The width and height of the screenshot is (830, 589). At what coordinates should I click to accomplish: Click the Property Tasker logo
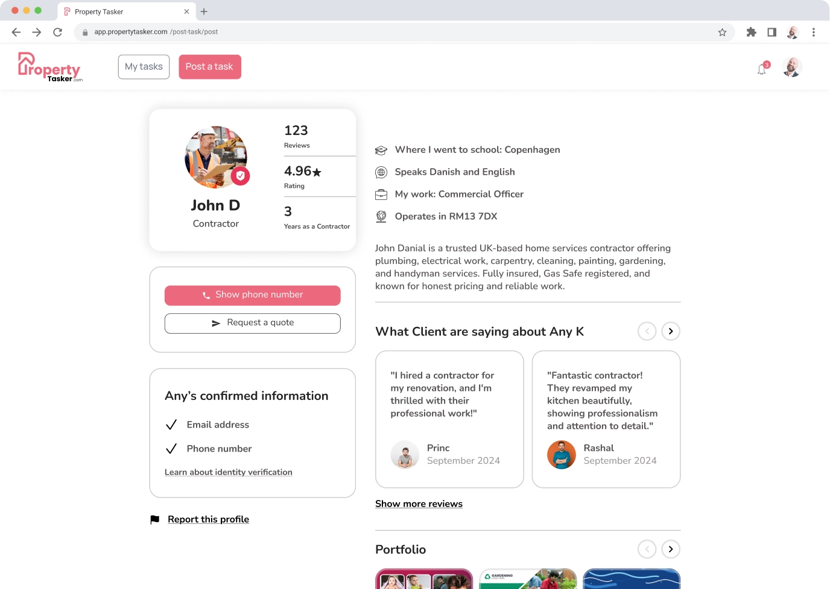(49, 67)
